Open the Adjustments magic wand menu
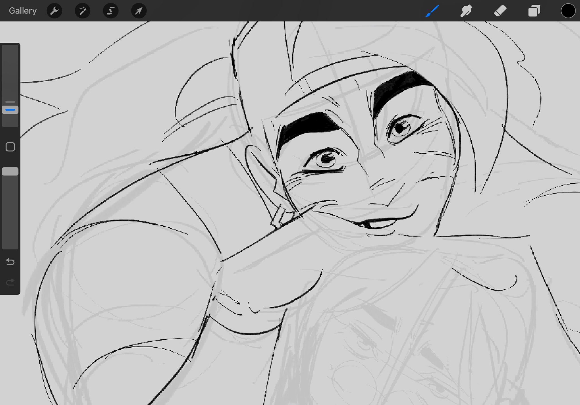Image resolution: width=580 pixels, height=405 pixels. [x=82, y=11]
